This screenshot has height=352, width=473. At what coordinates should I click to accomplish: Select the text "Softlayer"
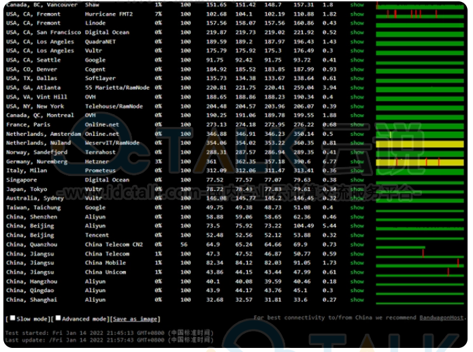click(x=100, y=79)
